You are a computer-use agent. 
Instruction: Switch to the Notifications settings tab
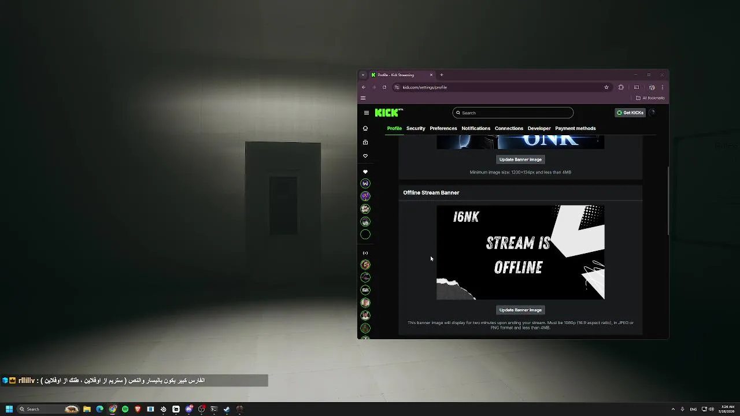click(476, 128)
